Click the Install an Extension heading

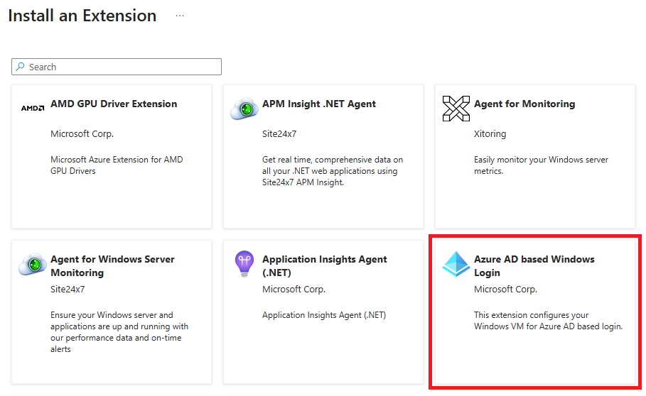point(82,16)
